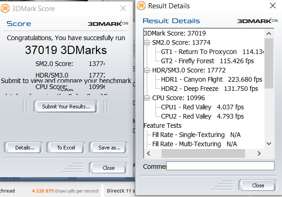Select CPU Score: 10996 tree row
This screenshot has width=282, height=197.
[x=179, y=98]
